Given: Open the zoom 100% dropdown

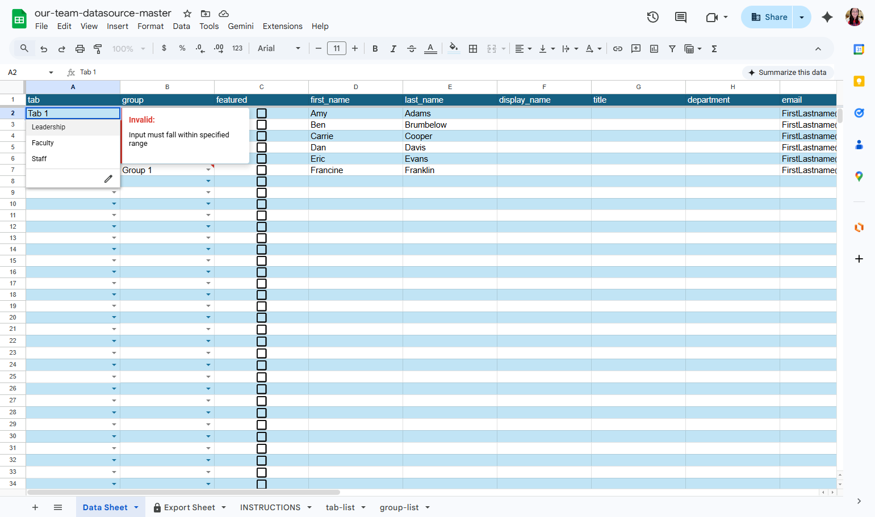Looking at the screenshot, I should [x=128, y=49].
